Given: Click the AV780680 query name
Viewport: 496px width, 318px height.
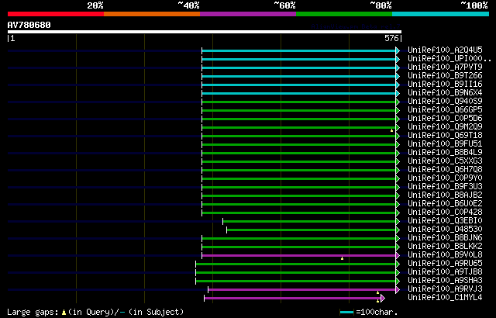Looking at the screenshot, I should (x=29, y=25).
